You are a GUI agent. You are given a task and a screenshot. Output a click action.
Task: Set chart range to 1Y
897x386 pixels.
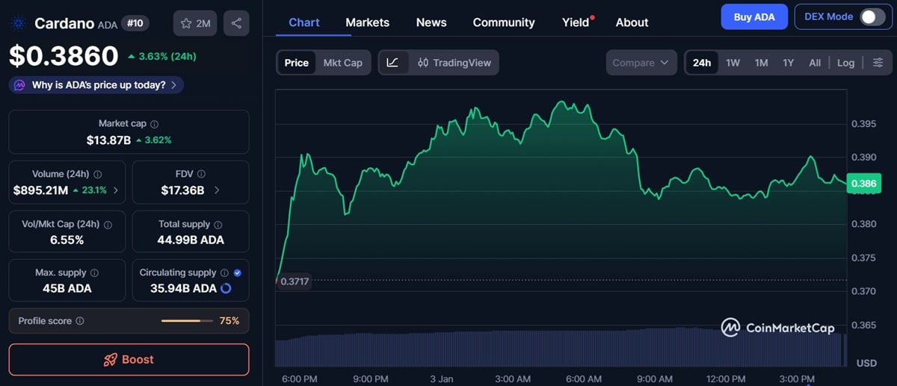(788, 63)
